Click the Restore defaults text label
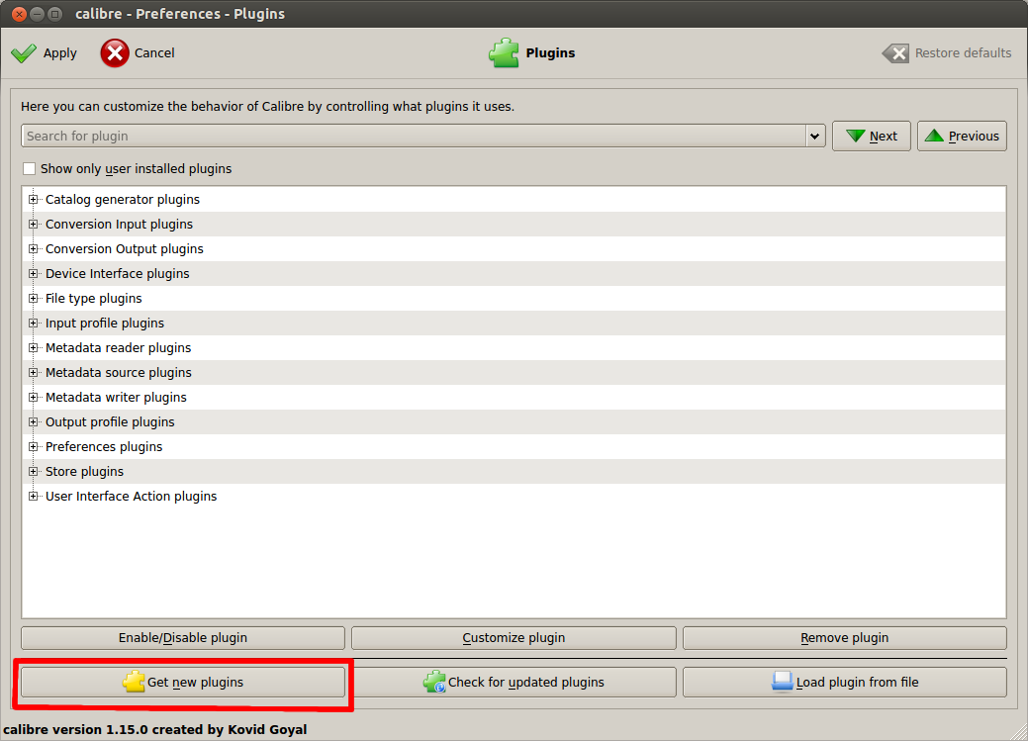This screenshot has width=1028, height=741. pos(963,53)
